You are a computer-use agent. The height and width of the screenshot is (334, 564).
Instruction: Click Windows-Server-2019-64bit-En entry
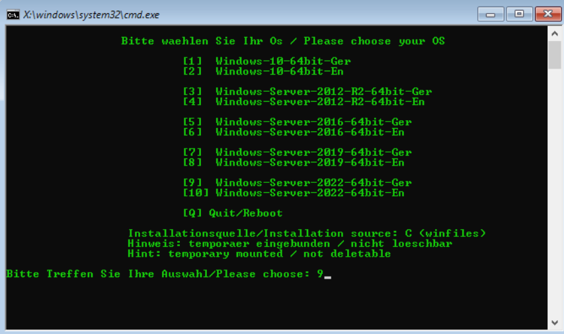point(294,162)
